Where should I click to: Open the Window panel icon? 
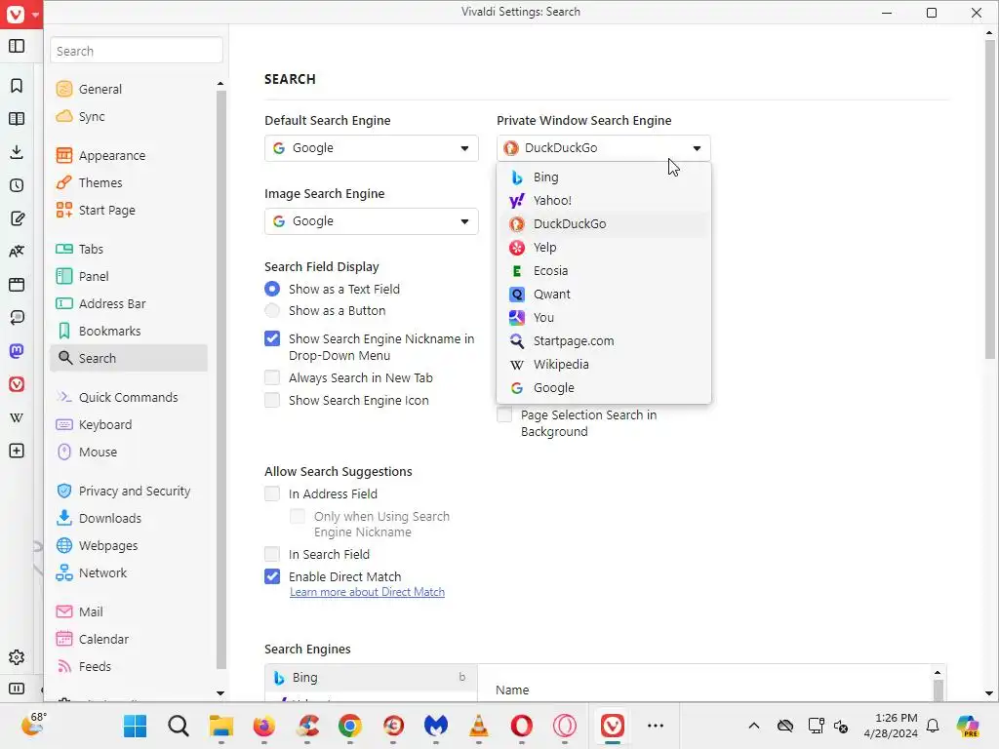point(17,285)
